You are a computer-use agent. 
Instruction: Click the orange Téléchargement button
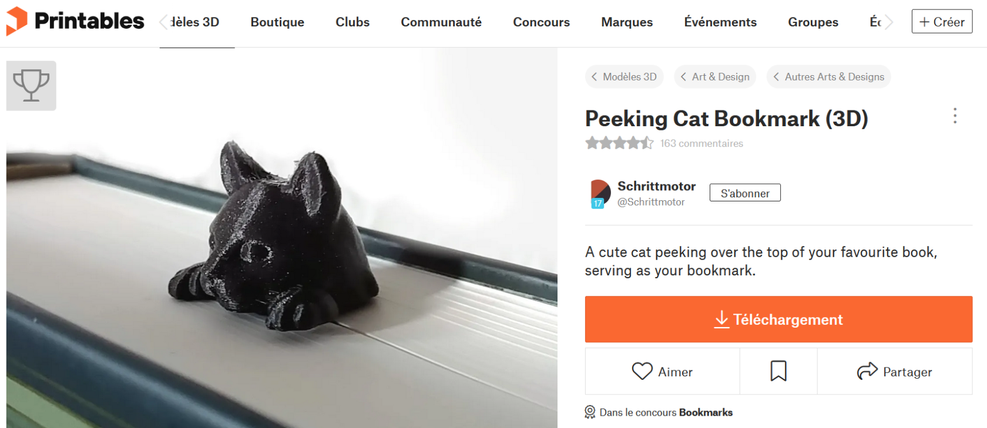[778, 319]
